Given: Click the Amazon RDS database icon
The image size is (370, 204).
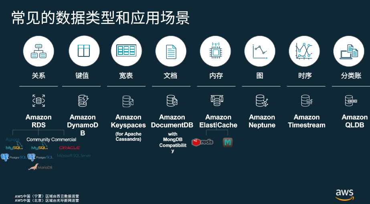Looking at the screenshot, I should pos(39,100).
